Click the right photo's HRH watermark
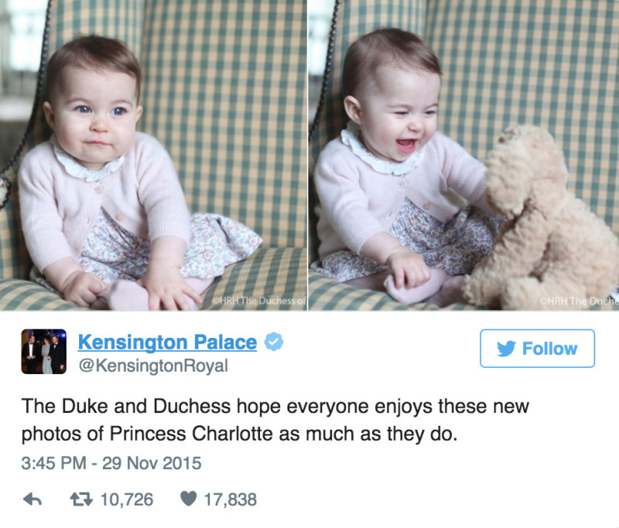 tap(579, 301)
